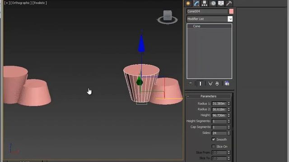Click the Cap Segments spinner arrows
This screenshot has width=289, height=162.
pyautogui.click(x=229, y=127)
